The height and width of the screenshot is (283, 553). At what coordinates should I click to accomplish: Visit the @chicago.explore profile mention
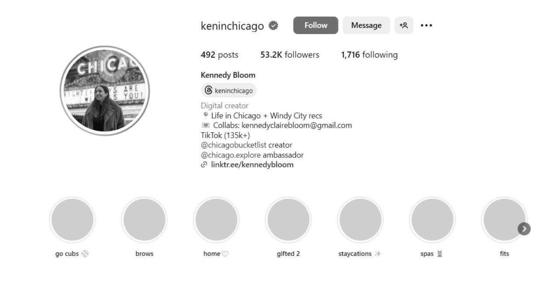[231, 155]
